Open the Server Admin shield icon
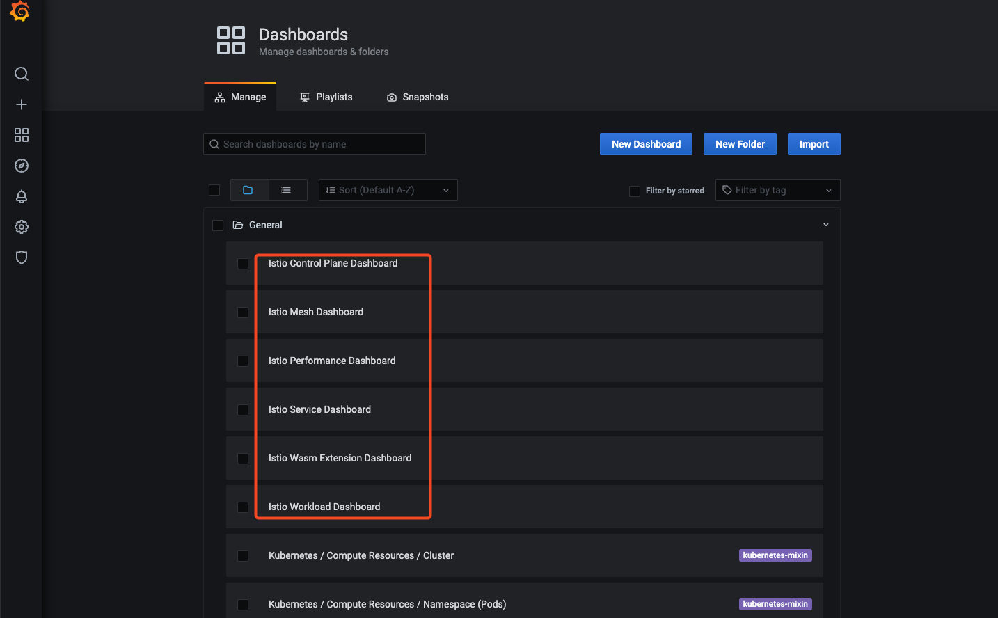The image size is (998, 618). [22, 257]
